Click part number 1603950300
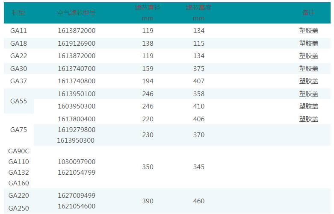Image resolution: width=334 pixels, height=214 pixels. pyautogui.click(x=77, y=106)
